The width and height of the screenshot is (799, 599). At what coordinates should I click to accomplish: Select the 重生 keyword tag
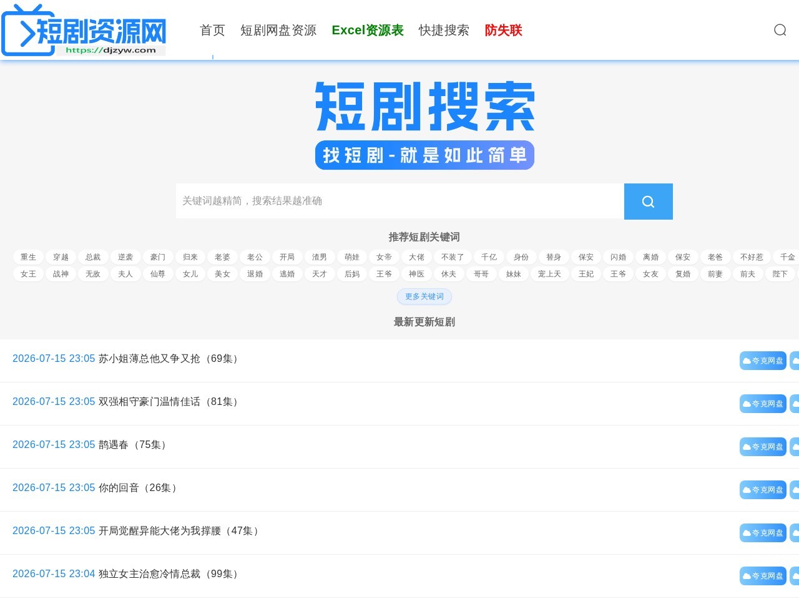click(x=28, y=257)
